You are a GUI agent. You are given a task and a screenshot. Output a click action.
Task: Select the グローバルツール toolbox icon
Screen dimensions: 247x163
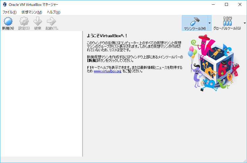tap(227, 21)
